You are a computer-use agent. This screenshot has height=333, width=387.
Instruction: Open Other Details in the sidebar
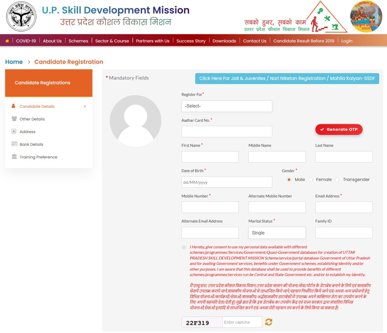(x=32, y=119)
